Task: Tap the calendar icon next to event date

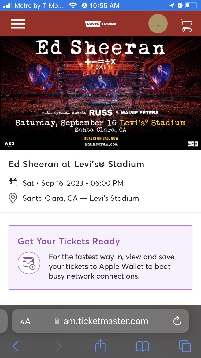Action: coord(13,183)
